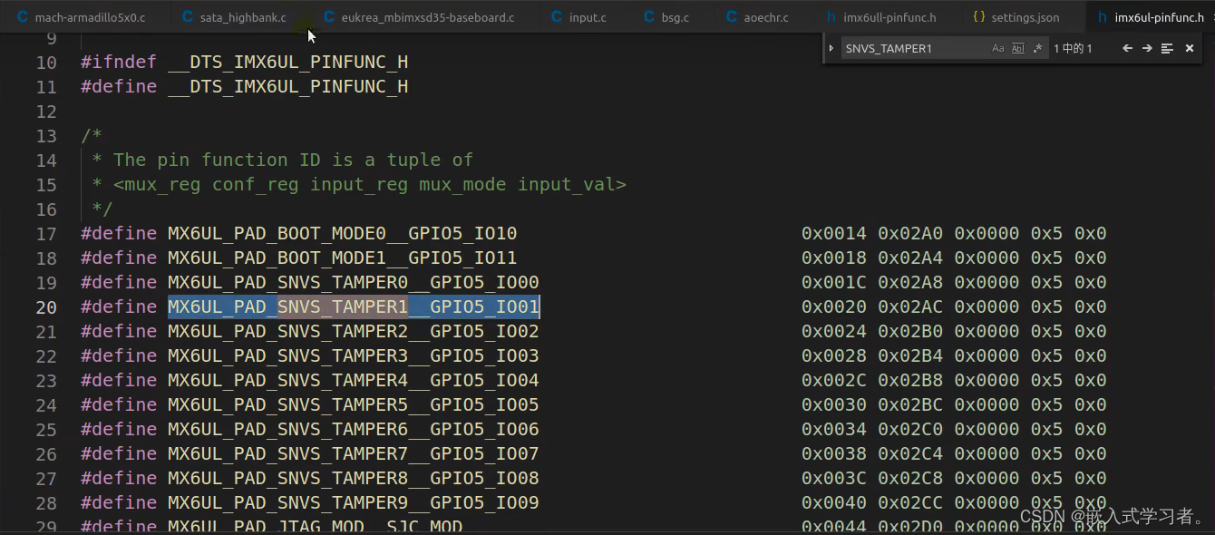The image size is (1215, 535).
Task: Toggle Find in Selection icon
Action: 1167,48
